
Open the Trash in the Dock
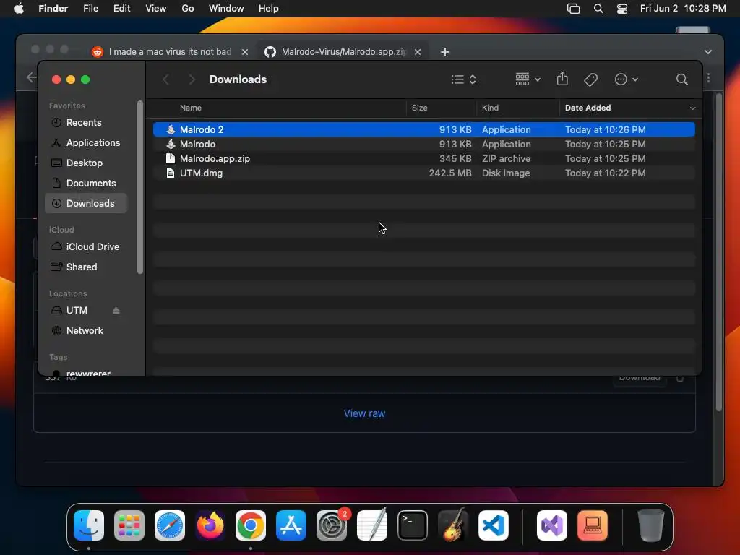pos(651,525)
